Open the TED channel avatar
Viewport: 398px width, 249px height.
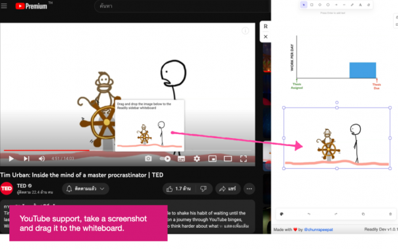(x=7, y=189)
